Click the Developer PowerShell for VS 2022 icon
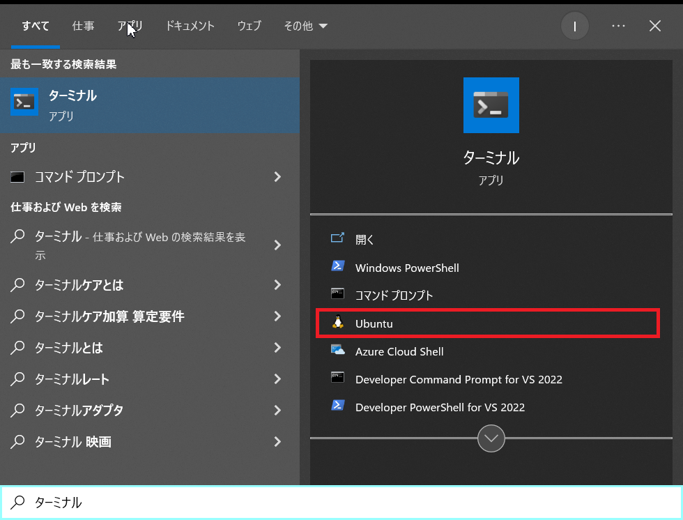 point(338,406)
